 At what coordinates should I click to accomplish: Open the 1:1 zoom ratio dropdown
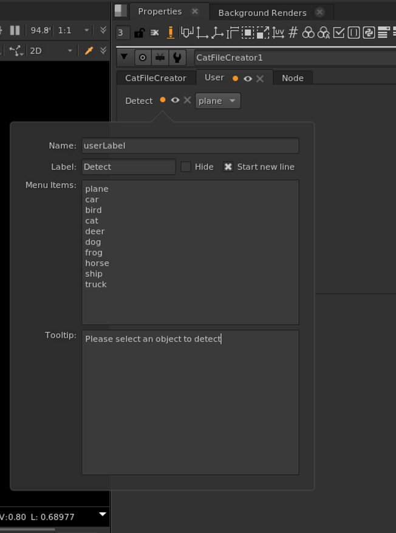pyautogui.click(x=73, y=30)
